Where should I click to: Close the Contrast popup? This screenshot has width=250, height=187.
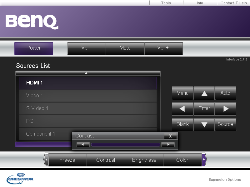pos(170,136)
